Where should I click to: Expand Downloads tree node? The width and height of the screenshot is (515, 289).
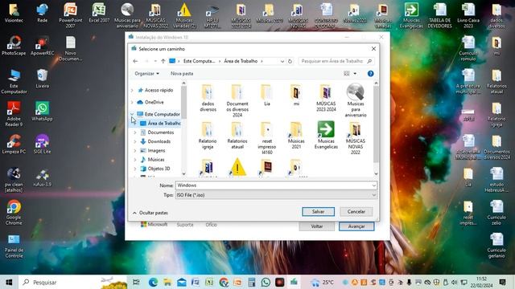135,141
